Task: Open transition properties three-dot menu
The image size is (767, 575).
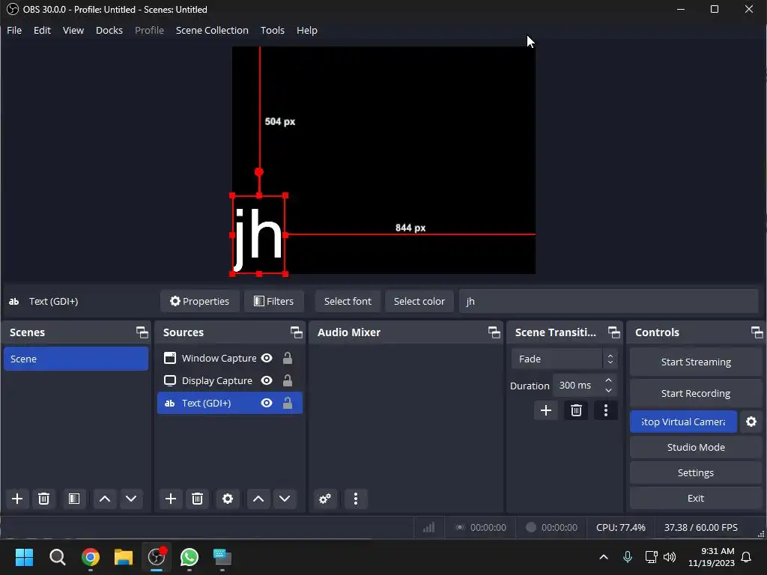Action: (x=605, y=410)
